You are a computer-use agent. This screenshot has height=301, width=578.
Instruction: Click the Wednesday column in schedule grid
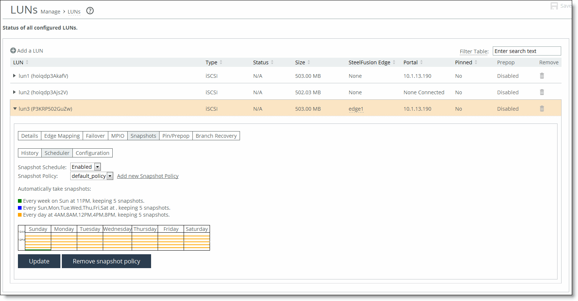click(117, 241)
